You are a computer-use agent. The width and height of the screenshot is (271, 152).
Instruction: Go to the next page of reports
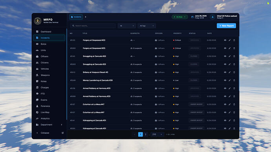tap(161, 134)
